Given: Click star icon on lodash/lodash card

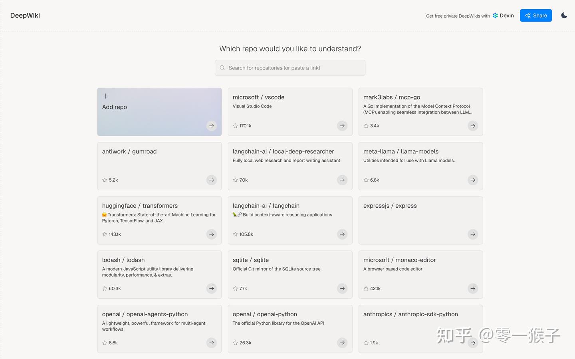Looking at the screenshot, I should [x=105, y=289].
